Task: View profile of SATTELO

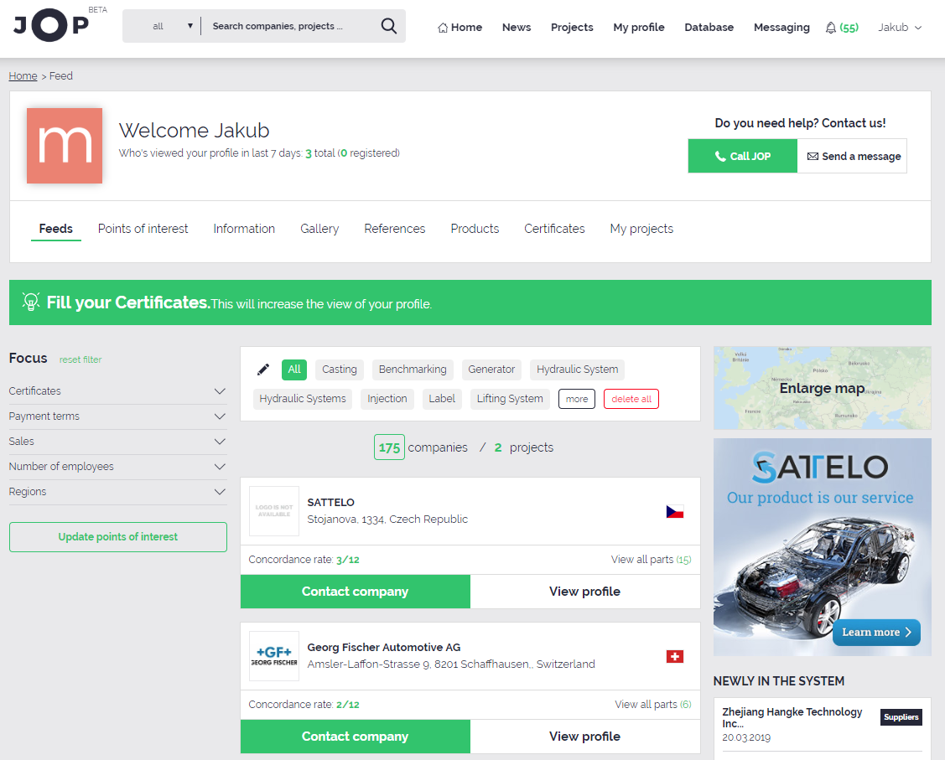Action: (584, 592)
